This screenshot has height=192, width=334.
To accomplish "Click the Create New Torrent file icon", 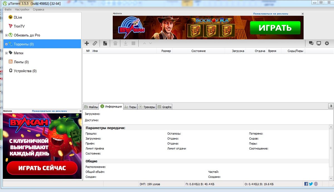I will [x=105, y=43].
